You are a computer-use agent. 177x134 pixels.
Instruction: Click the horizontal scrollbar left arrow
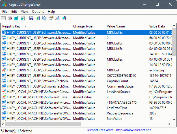tap(3, 124)
